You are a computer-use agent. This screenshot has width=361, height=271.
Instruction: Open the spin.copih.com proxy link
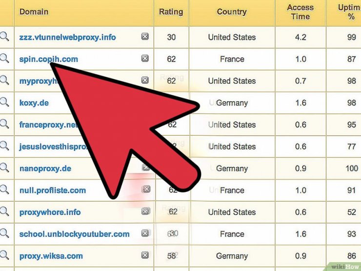(x=49, y=59)
